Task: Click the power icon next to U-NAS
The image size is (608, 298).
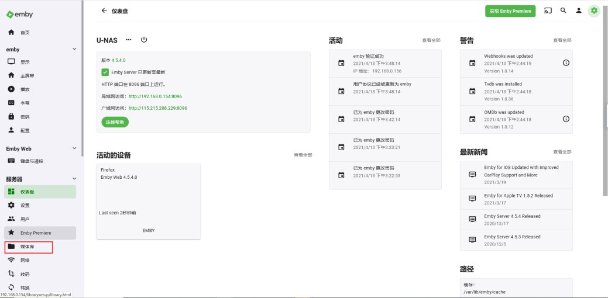Action: pos(144,40)
